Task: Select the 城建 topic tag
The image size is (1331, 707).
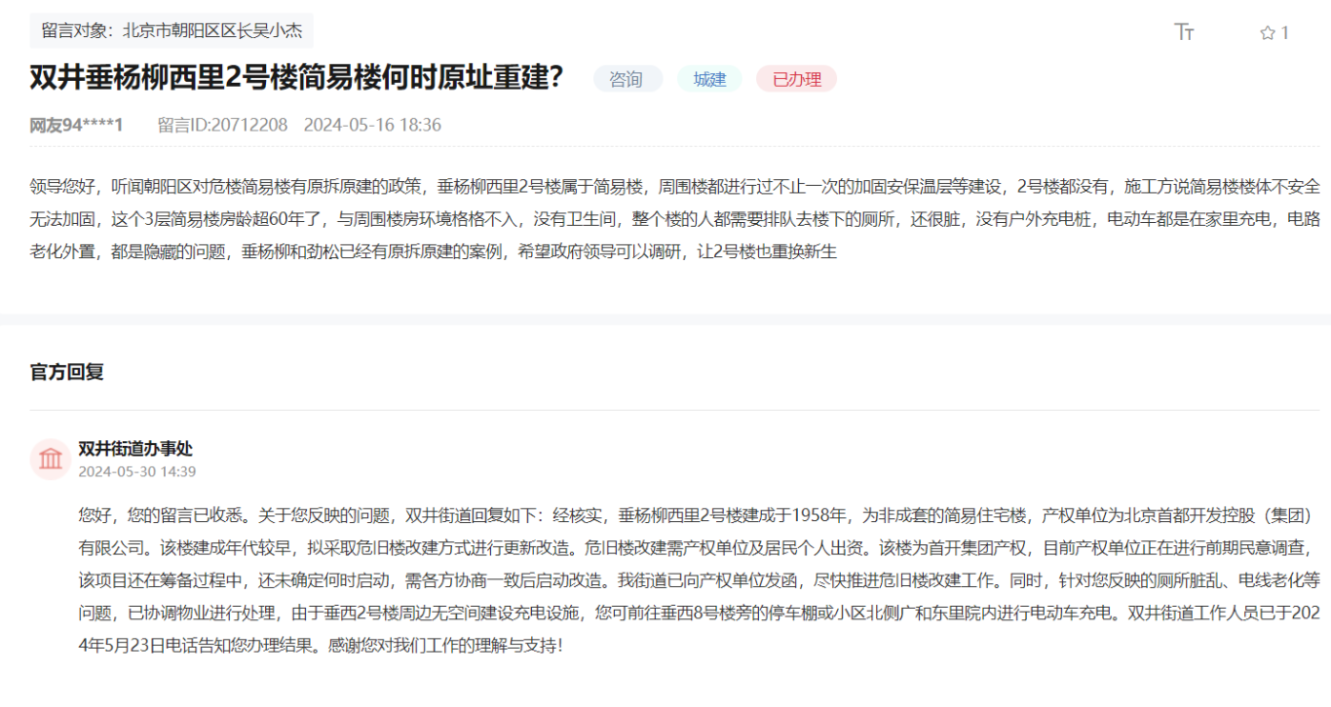Action: (709, 80)
